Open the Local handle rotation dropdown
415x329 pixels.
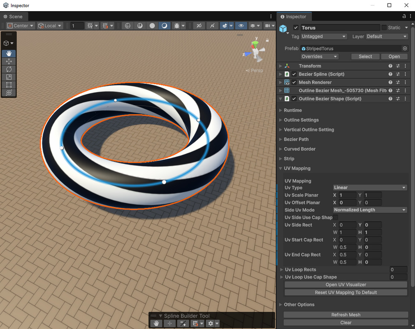point(50,25)
